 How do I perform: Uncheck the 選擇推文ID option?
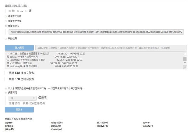pos(6,26)
